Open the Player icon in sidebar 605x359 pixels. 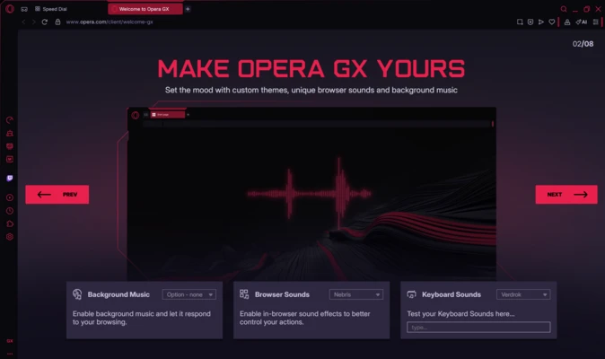pos(10,197)
